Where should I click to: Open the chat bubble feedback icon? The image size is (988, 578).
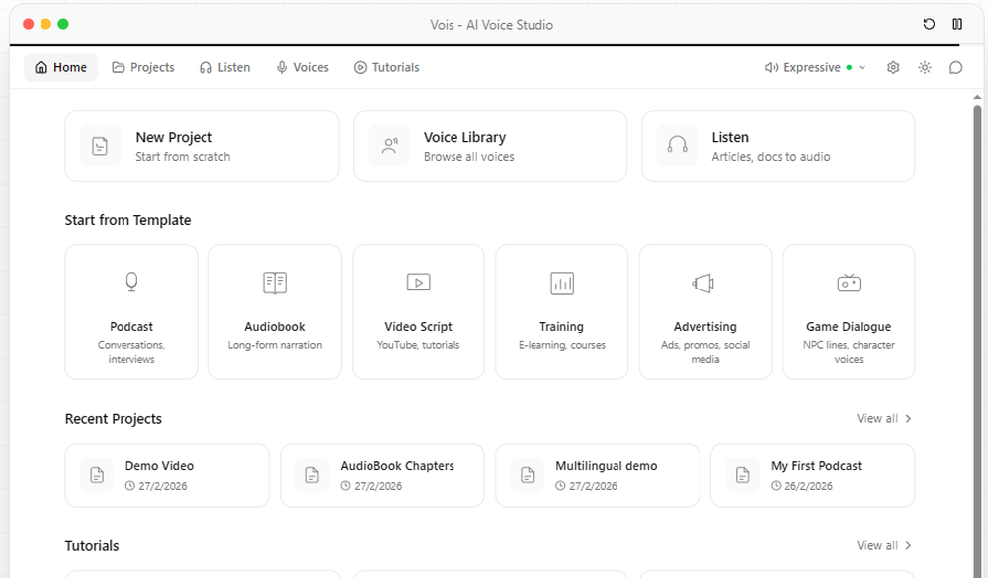(955, 67)
